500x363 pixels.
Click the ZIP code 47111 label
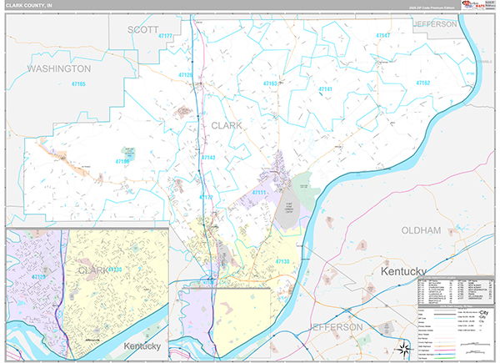[x=258, y=193]
